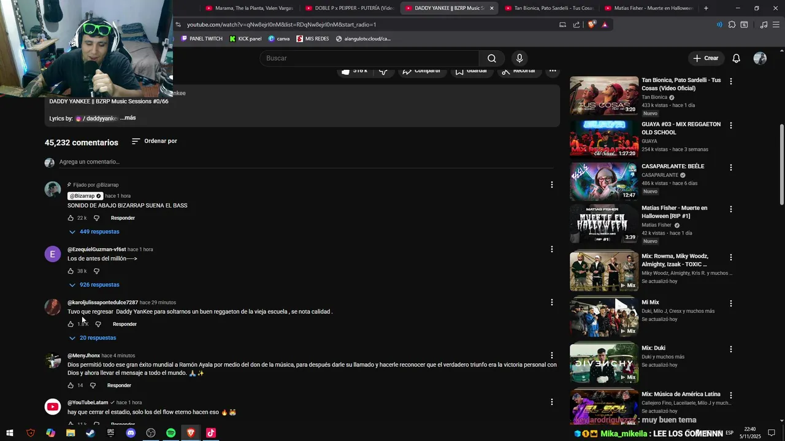The height and width of the screenshot is (441, 785).
Task: Close the DADDY YANKEE BZRP tab
Action: [491, 8]
